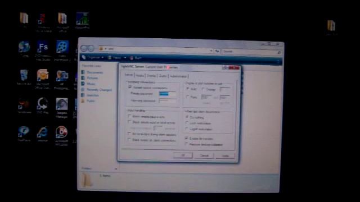This screenshot has height=202, width=360.
Task: Open the Views dropdown in Explorer toolbar
Action: [x=117, y=58]
